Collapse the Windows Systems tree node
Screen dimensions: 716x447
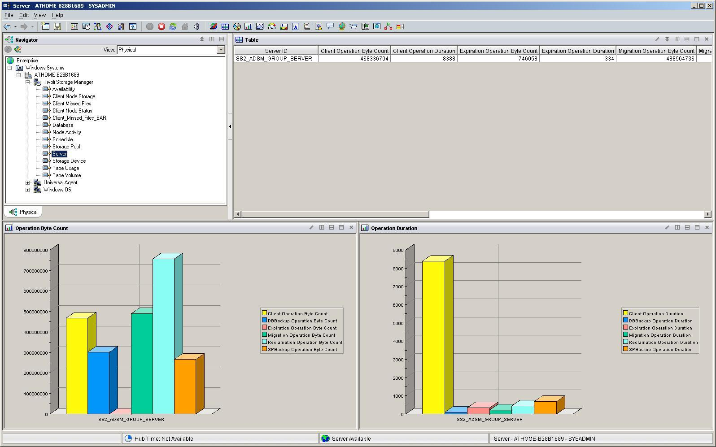(x=10, y=68)
